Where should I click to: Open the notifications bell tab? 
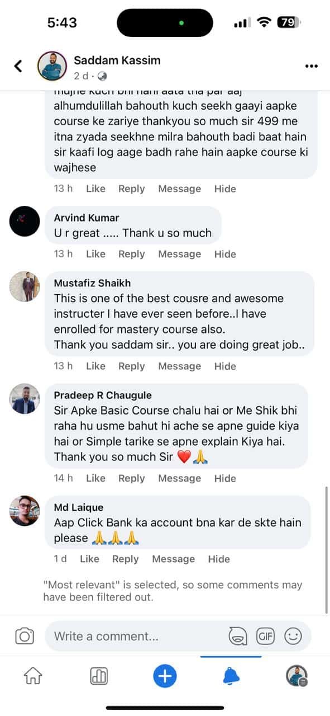[x=231, y=676]
